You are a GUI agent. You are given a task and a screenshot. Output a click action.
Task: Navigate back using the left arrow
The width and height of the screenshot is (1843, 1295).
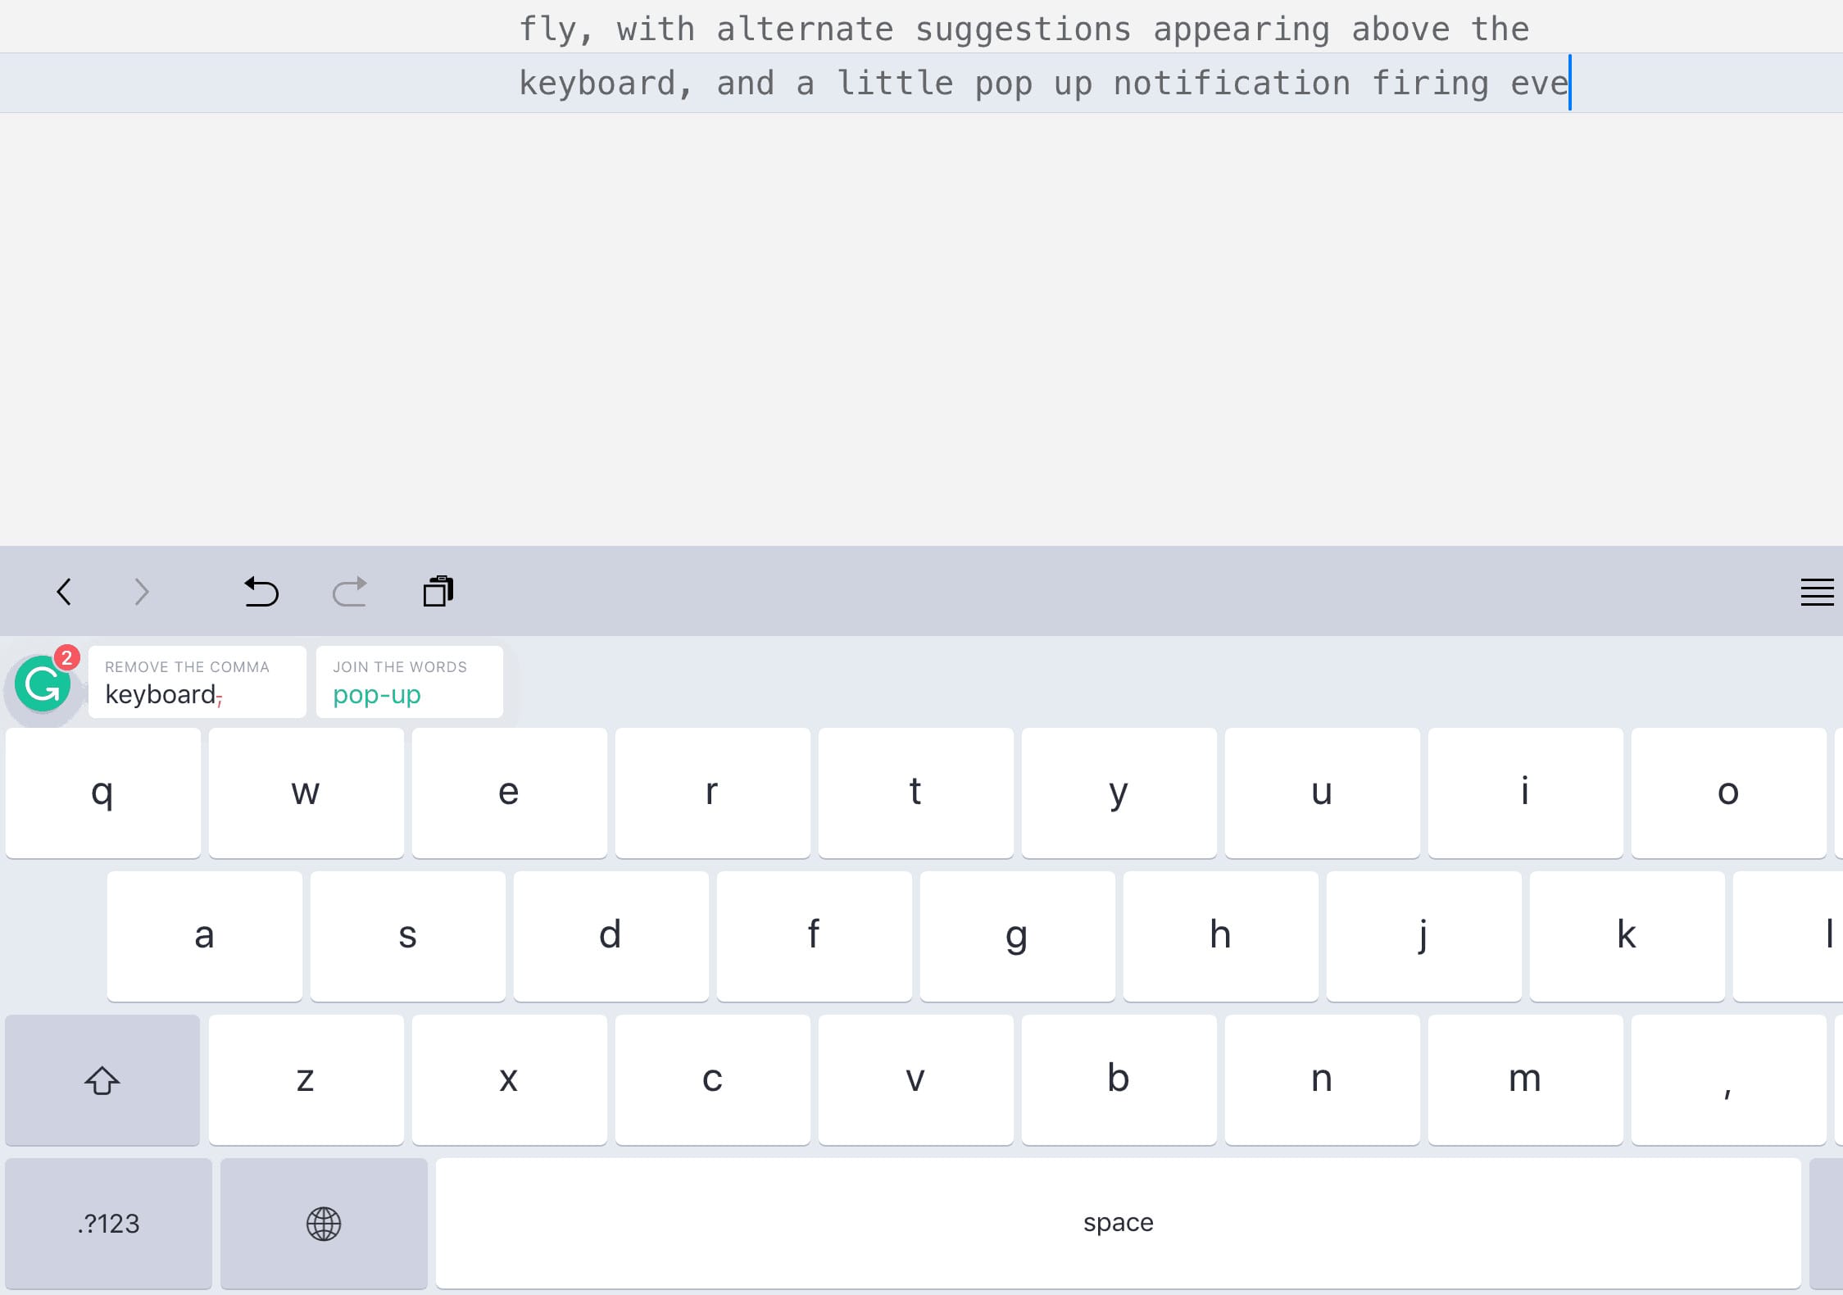point(65,592)
